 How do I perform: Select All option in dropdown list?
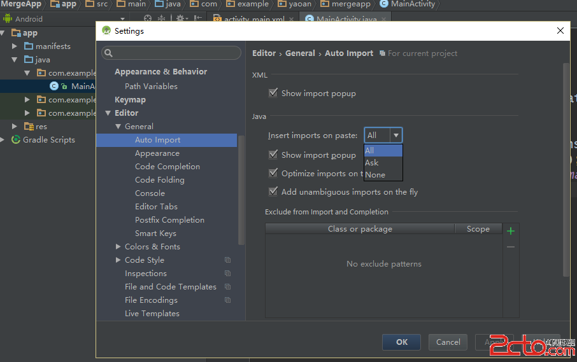coord(383,150)
